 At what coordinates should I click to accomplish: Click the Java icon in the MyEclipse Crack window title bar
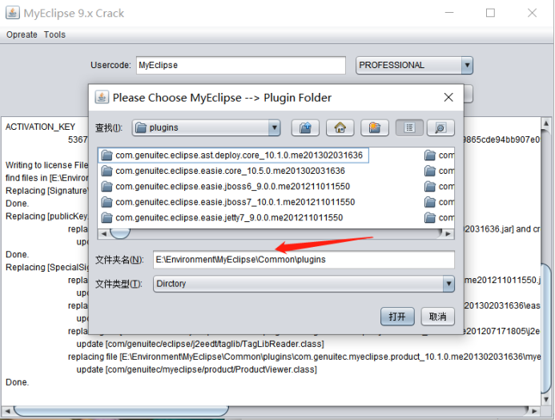coord(12,12)
